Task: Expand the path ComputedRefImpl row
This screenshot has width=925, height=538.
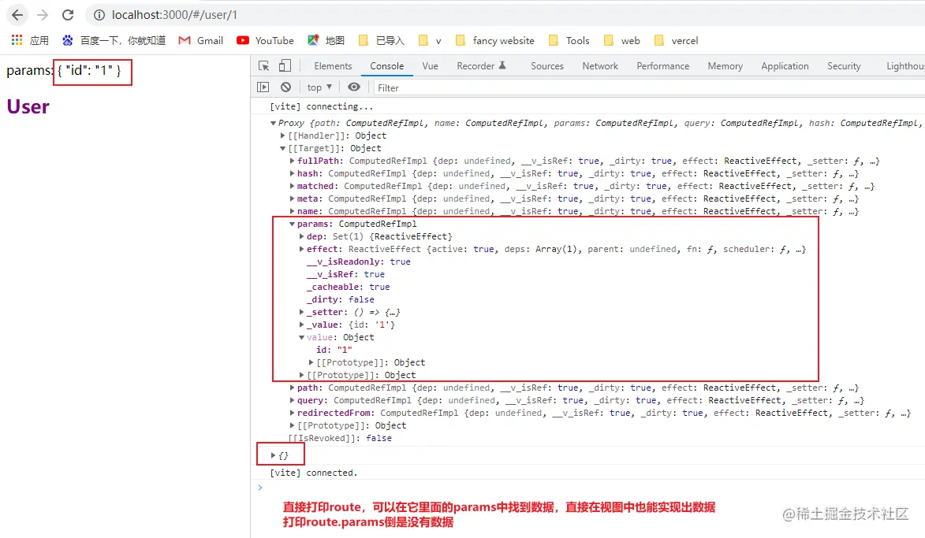Action: (292, 388)
